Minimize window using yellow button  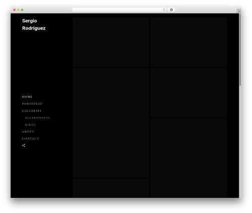(x=18, y=10)
